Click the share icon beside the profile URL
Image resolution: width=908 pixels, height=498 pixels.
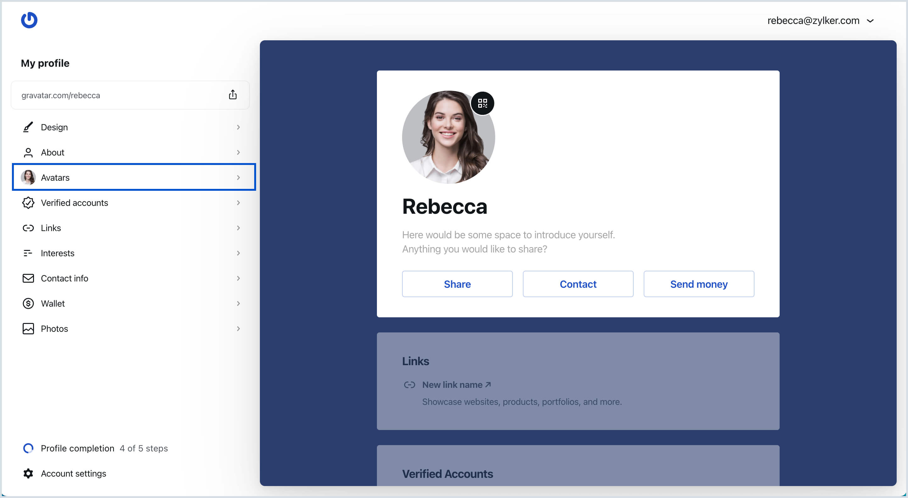tap(233, 95)
